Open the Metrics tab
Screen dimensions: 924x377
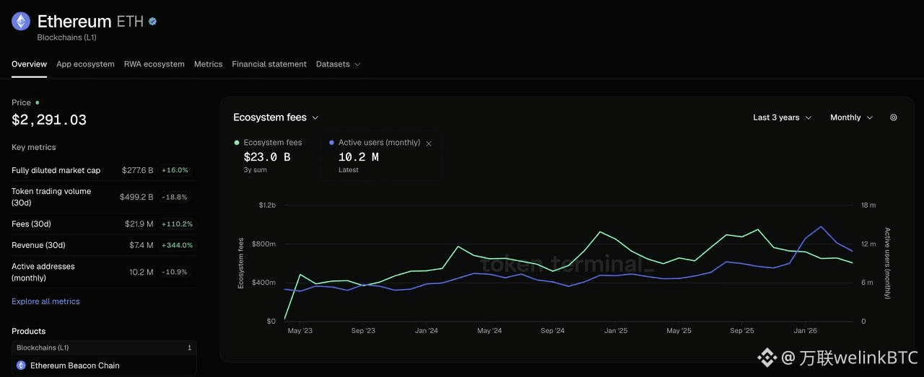(x=208, y=64)
